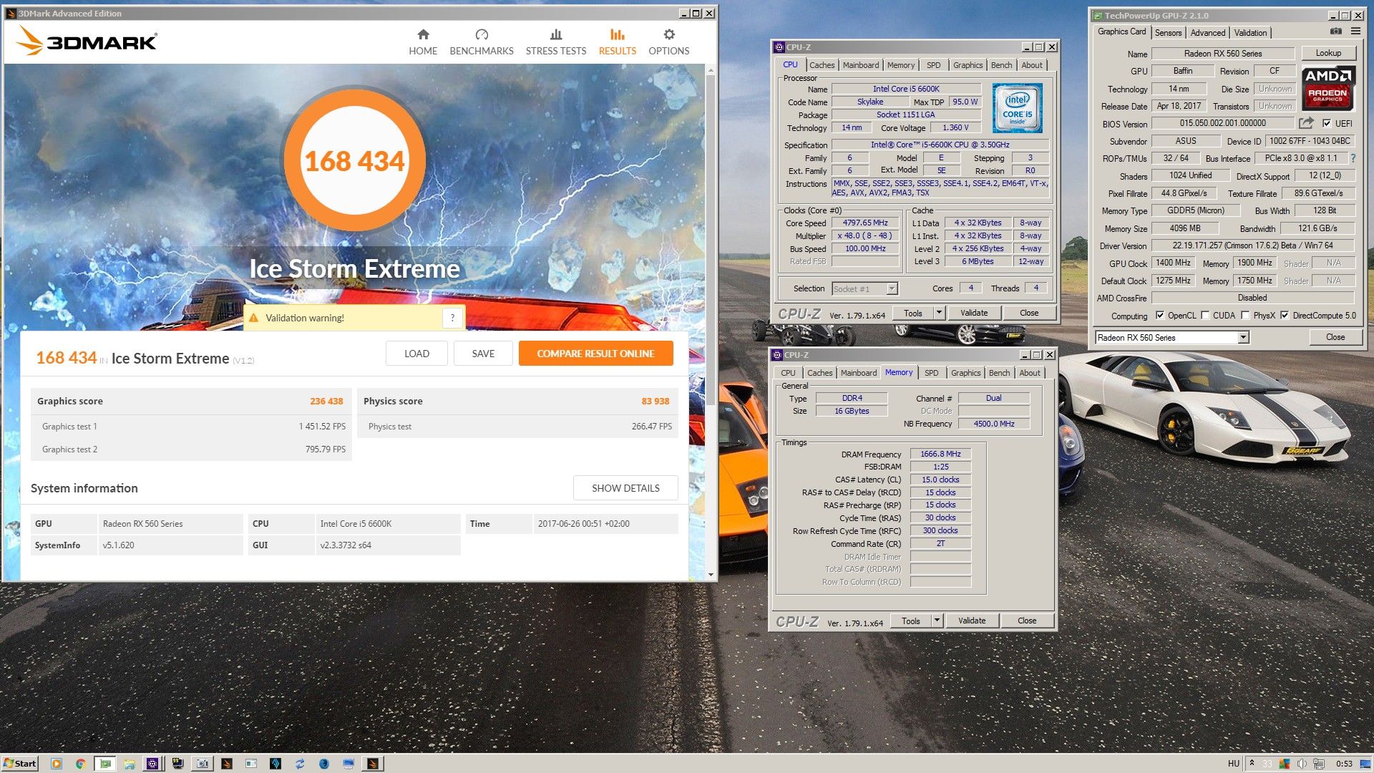Toggle the PhysX checkbox
Image resolution: width=1374 pixels, height=773 pixels.
click(1245, 316)
